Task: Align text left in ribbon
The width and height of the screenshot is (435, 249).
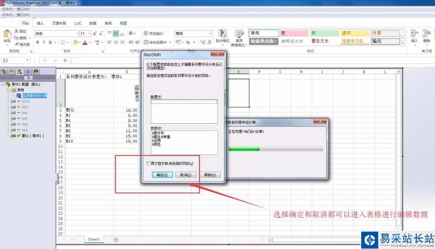Action: tap(110, 42)
